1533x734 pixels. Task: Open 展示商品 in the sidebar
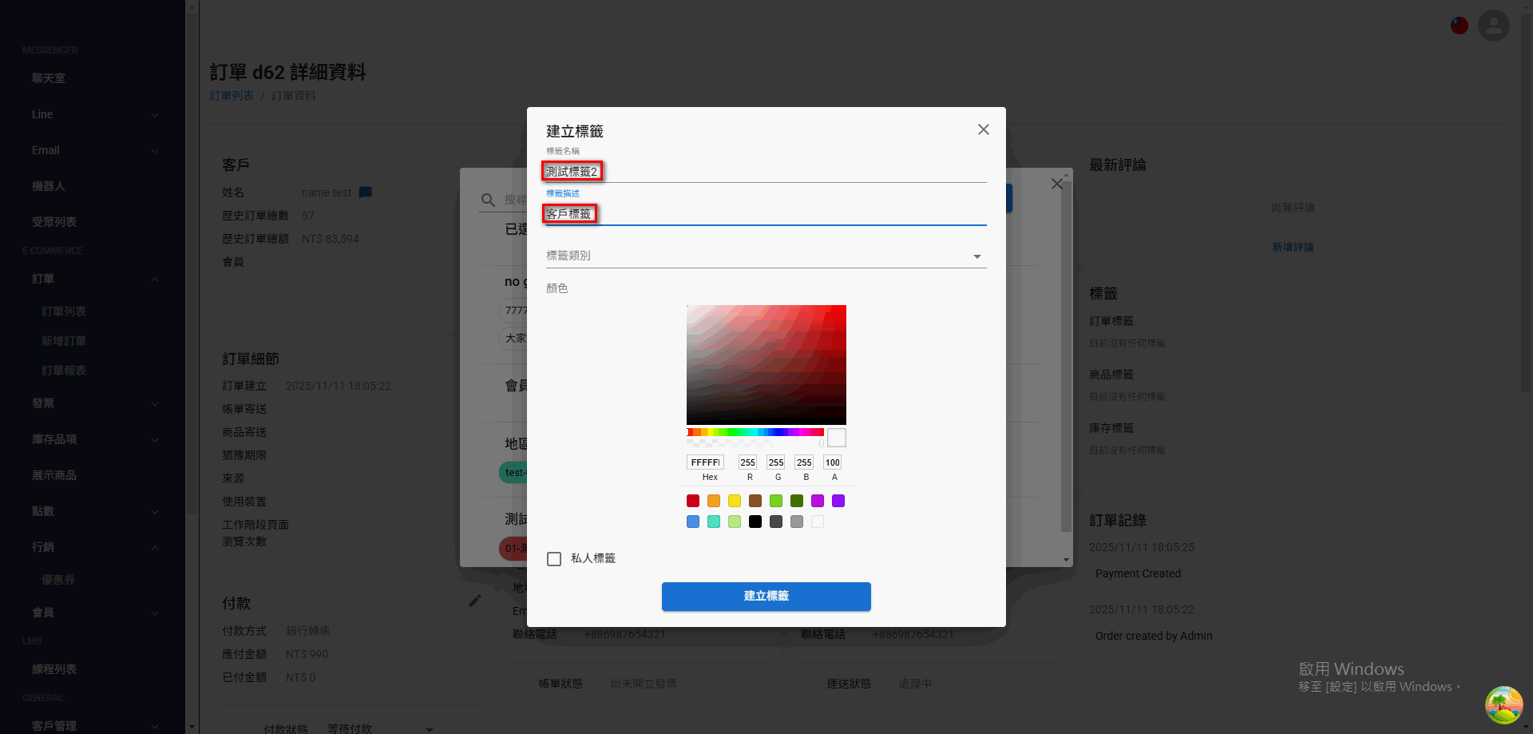click(x=54, y=475)
